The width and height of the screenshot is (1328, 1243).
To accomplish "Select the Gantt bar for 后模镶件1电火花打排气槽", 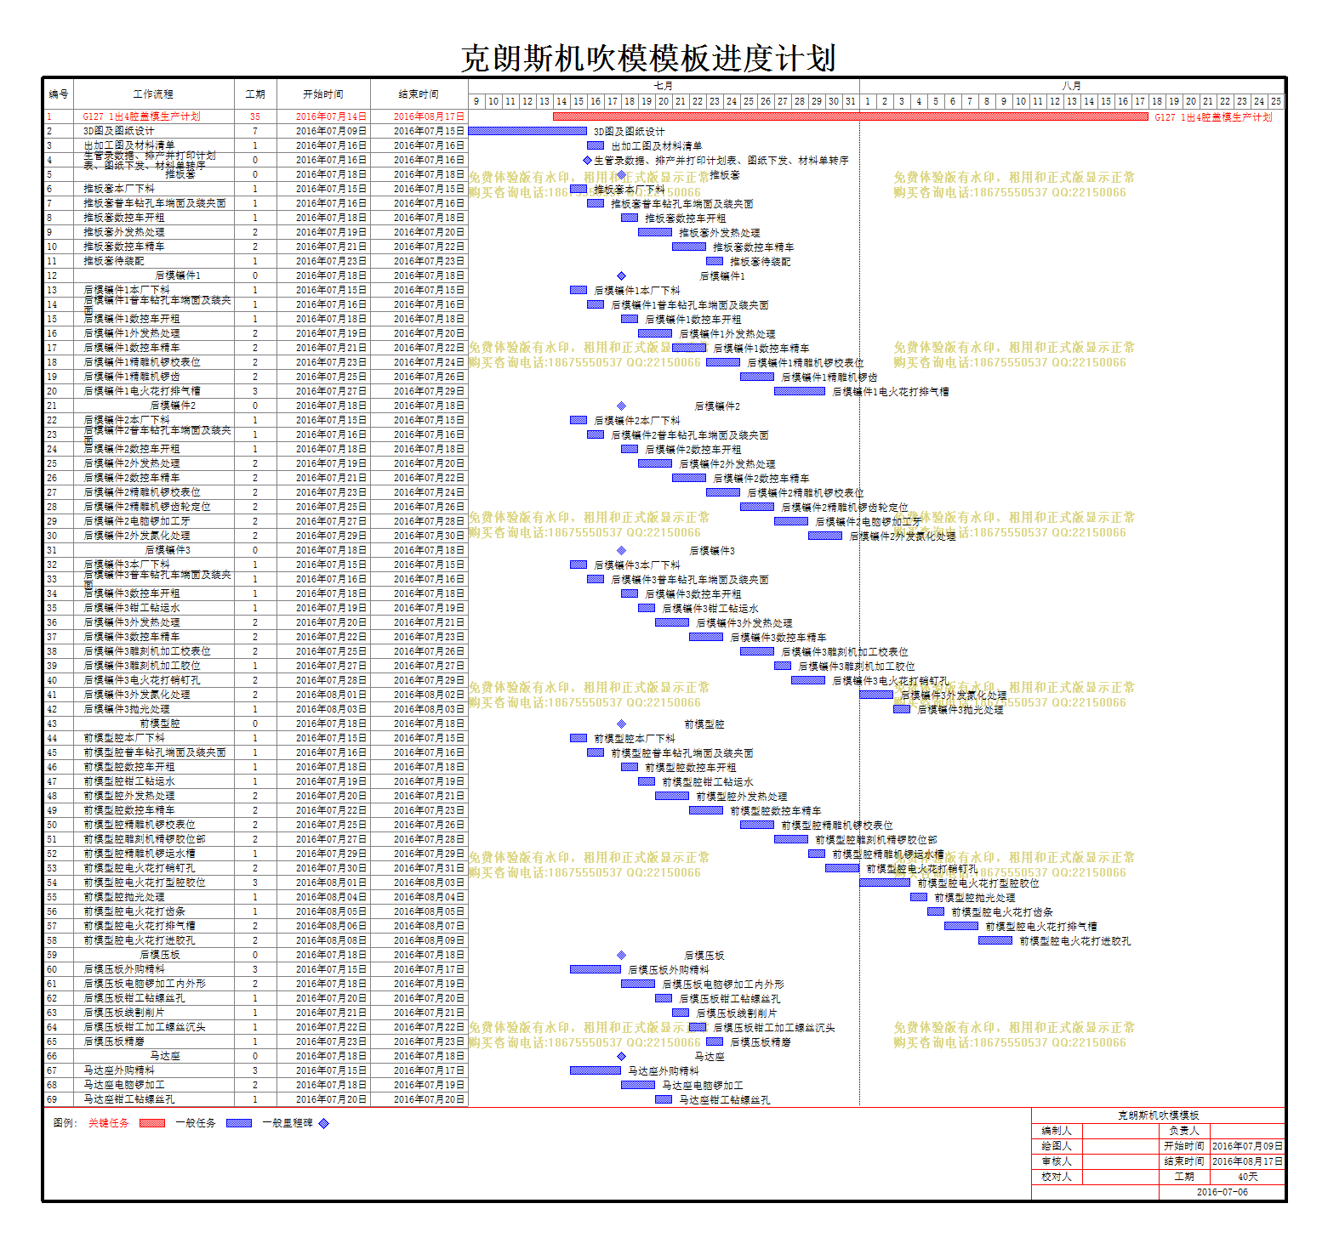I will point(800,391).
